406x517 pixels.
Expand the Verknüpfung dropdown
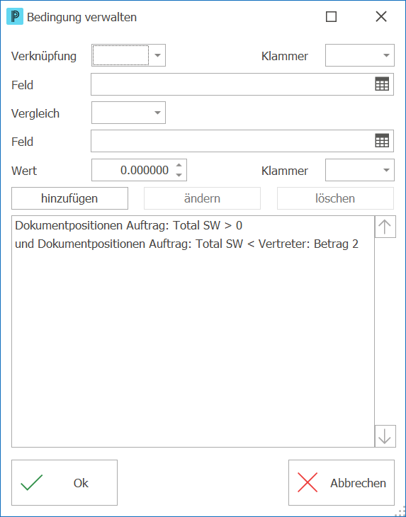point(157,55)
